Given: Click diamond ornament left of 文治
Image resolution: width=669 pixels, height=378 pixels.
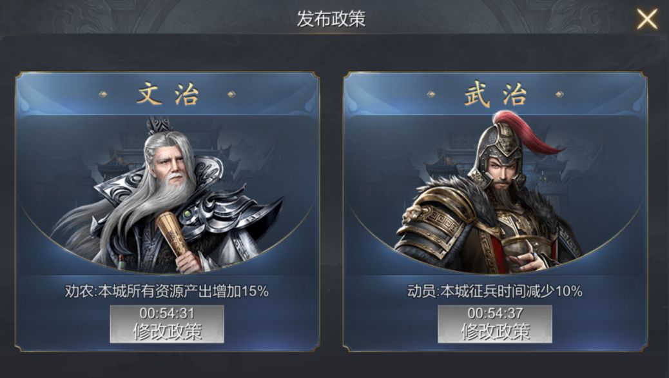Looking at the screenshot, I should pyautogui.click(x=103, y=94).
